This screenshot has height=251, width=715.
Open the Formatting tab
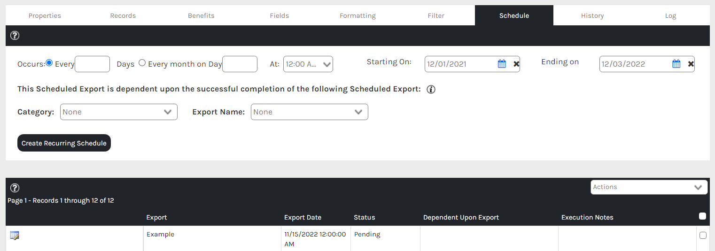tap(357, 15)
